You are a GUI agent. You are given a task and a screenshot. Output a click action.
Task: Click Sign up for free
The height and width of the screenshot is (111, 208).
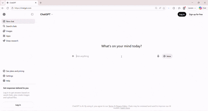coord(196,14)
